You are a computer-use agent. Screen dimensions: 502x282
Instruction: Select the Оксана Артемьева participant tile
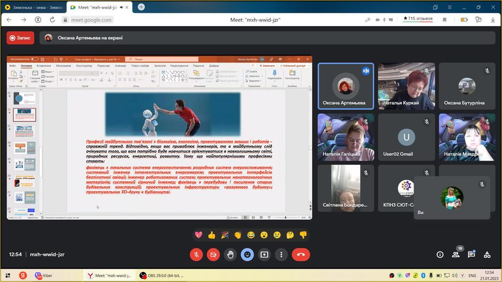tap(346, 86)
